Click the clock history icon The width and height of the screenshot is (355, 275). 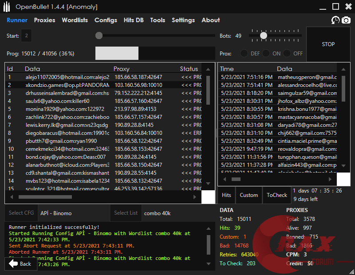(x=335, y=20)
